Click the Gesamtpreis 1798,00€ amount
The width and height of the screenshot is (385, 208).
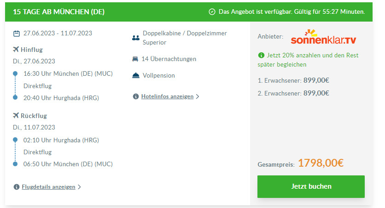point(321,163)
